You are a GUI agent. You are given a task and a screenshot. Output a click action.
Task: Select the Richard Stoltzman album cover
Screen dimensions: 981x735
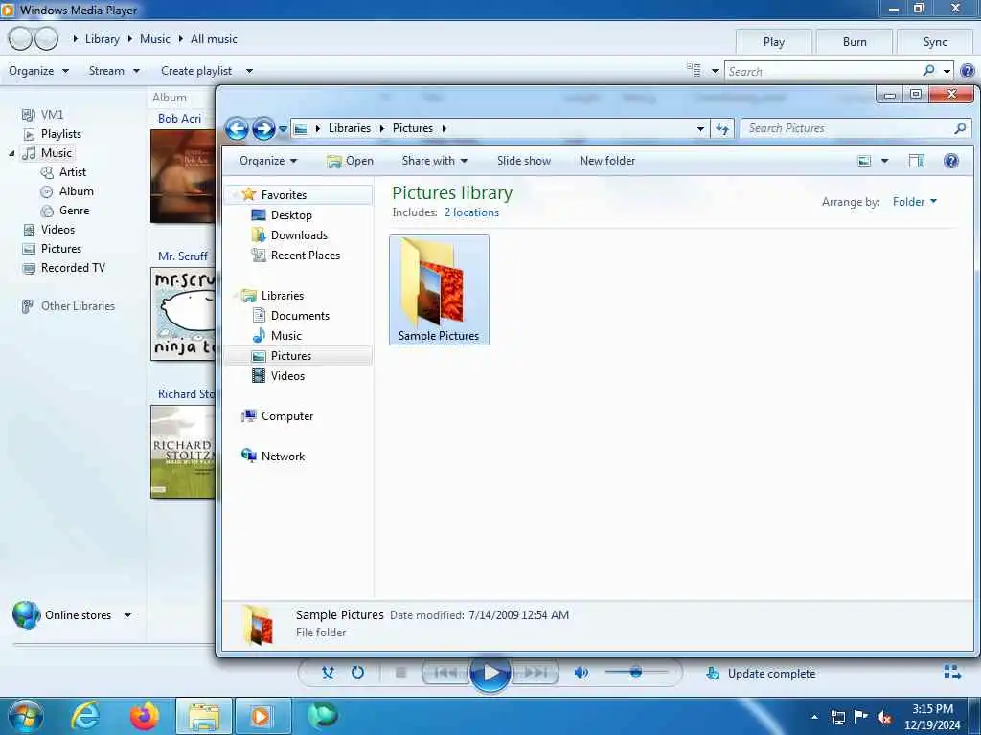coord(183,452)
